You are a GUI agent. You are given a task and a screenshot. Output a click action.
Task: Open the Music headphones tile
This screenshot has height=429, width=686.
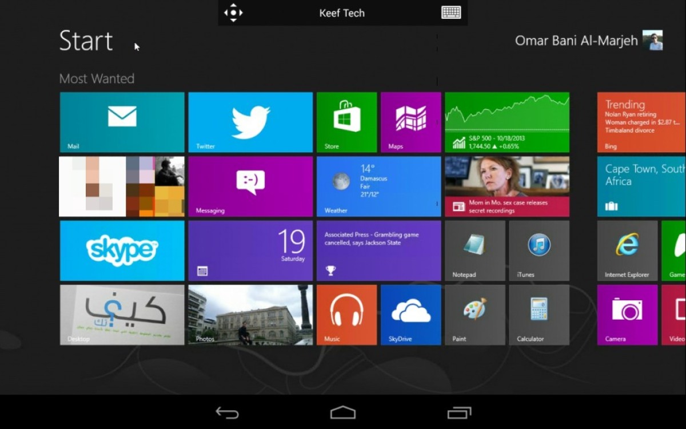(x=346, y=315)
